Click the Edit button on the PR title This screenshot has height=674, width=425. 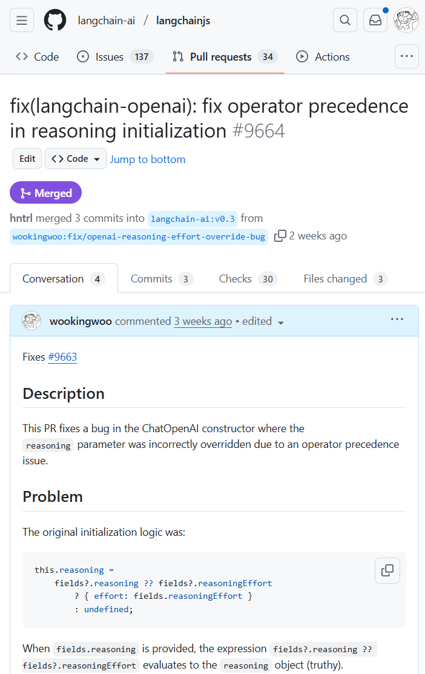pyautogui.click(x=27, y=158)
